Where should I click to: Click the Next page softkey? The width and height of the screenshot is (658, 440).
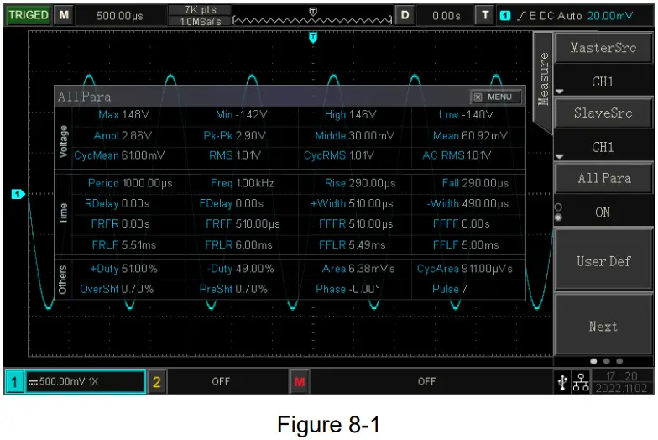[603, 326]
